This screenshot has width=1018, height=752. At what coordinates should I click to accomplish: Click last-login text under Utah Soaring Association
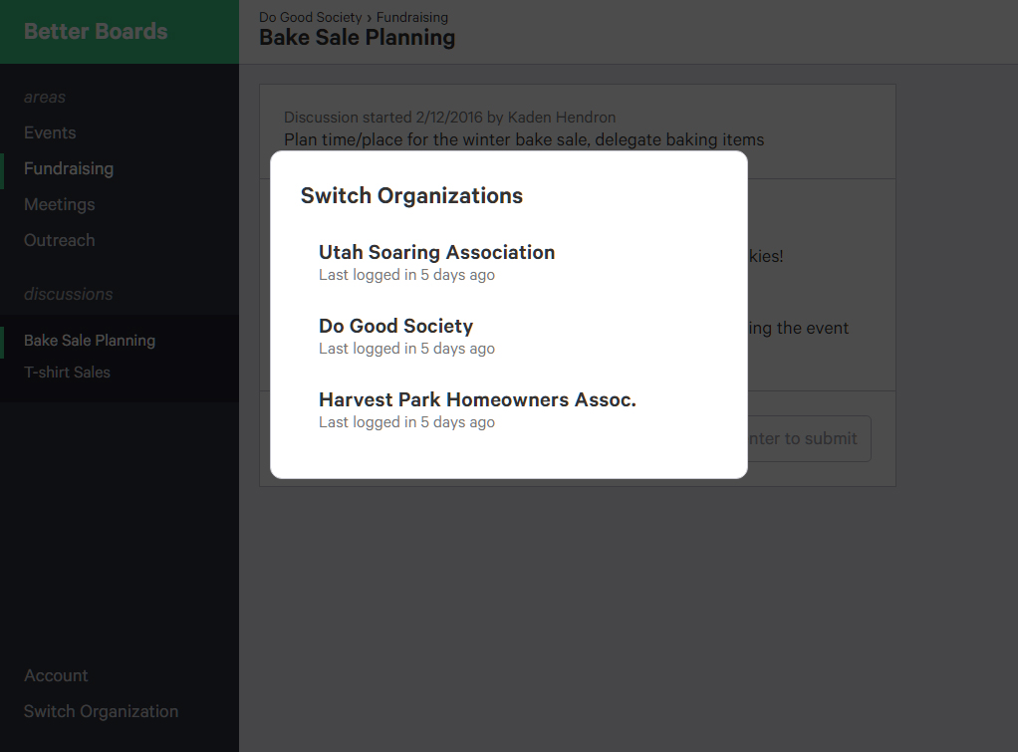[406, 275]
